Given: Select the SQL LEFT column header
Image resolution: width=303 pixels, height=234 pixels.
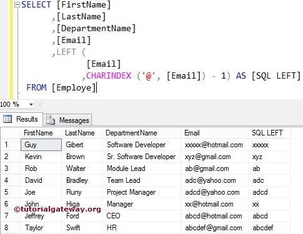Looking at the screenshot, I should point(269,133).
